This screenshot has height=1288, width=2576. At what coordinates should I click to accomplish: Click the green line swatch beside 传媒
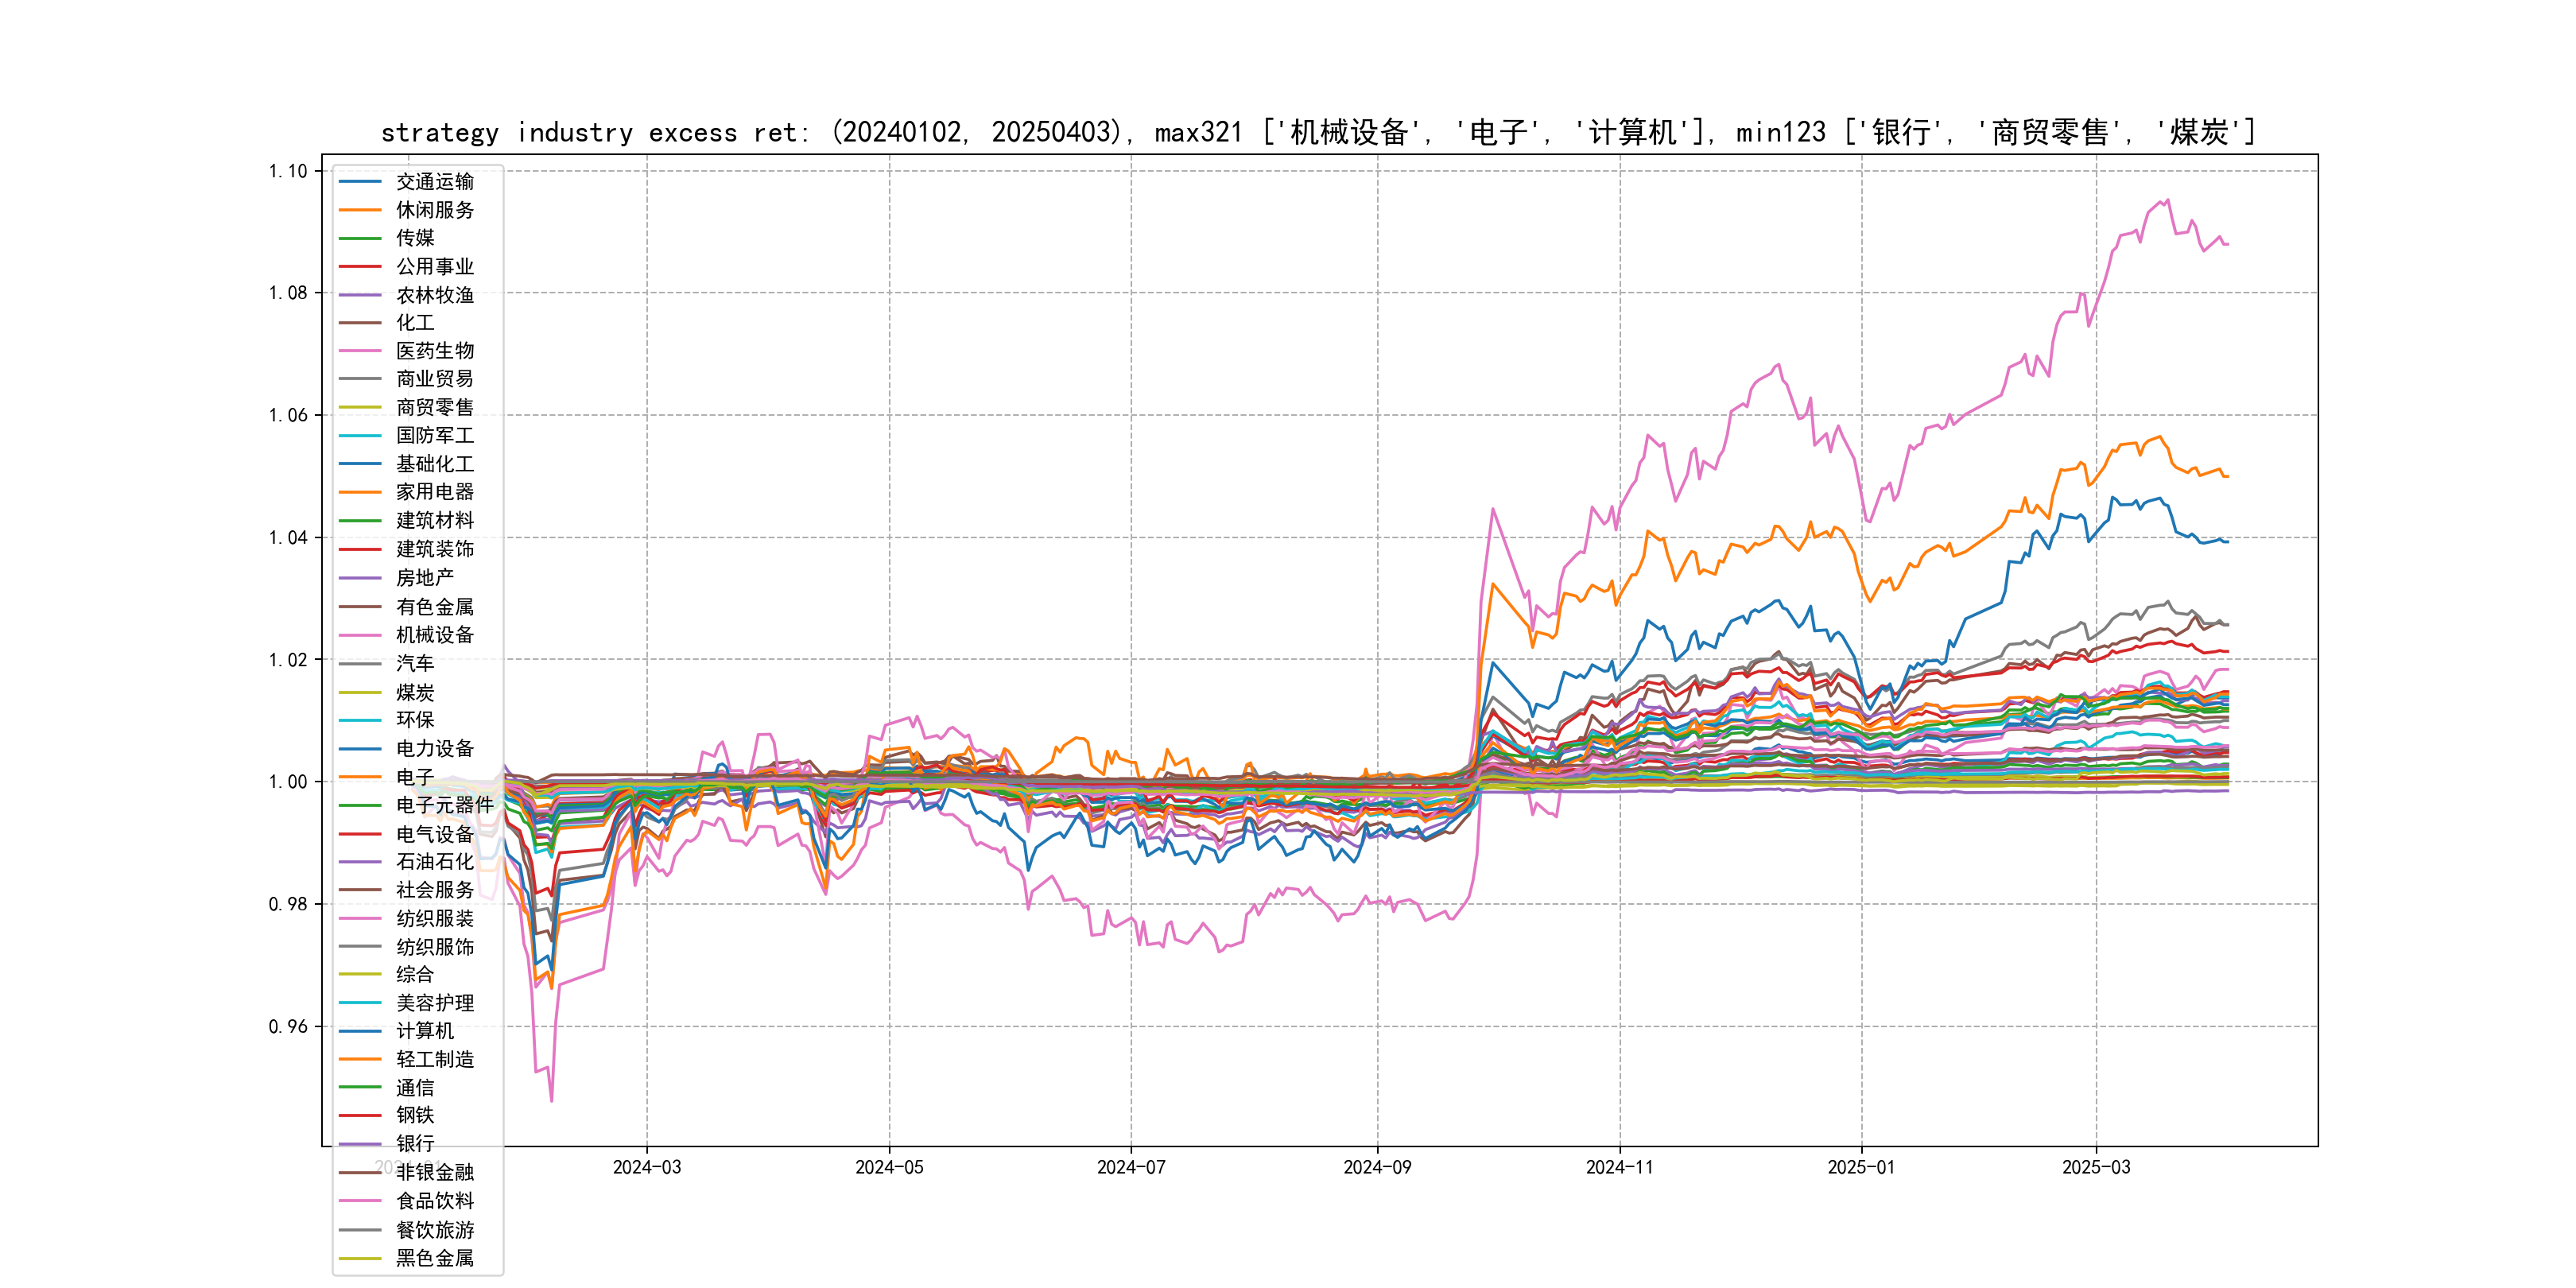tap(360, 238)
